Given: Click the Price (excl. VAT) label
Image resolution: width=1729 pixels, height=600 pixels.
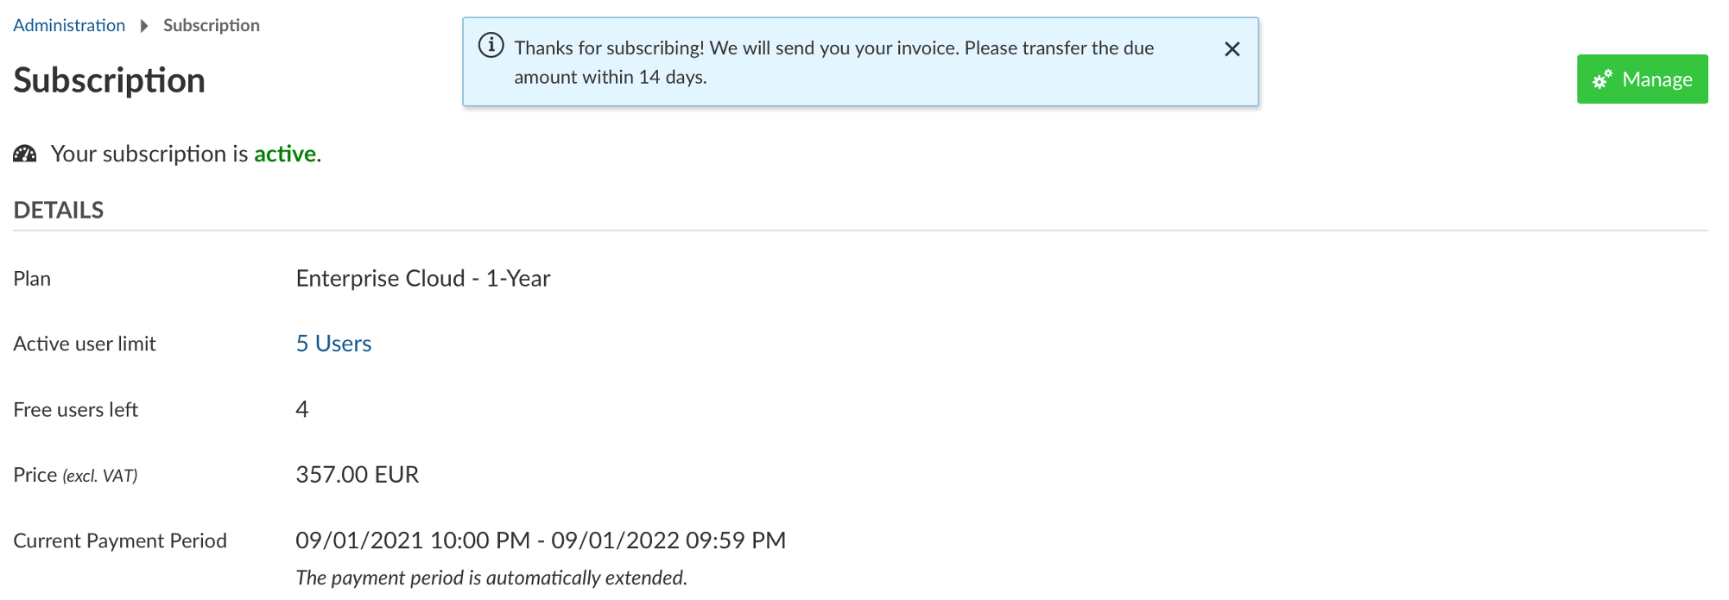Looking at the screenshot, I should [x=75, y=475].
